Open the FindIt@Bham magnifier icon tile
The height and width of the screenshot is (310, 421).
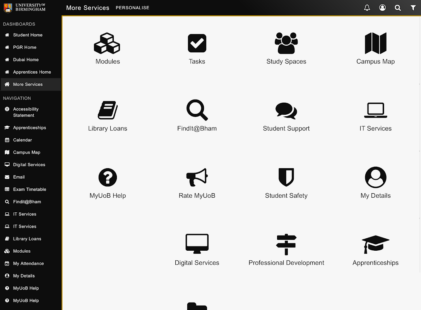click(x=197, y=110)
